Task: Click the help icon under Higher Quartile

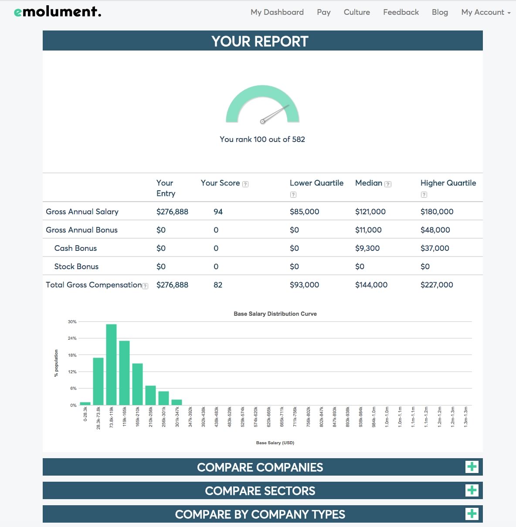Action: pyautogui.click(x=424, y=195)
